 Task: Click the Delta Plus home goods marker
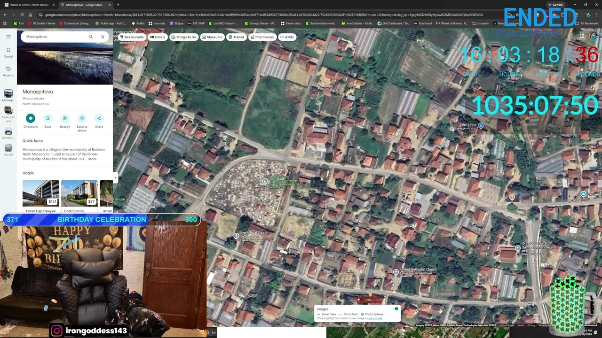(481, 126)
